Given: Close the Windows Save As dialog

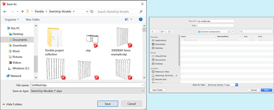Looking at the screenshot, I should (x=142, y=4).
